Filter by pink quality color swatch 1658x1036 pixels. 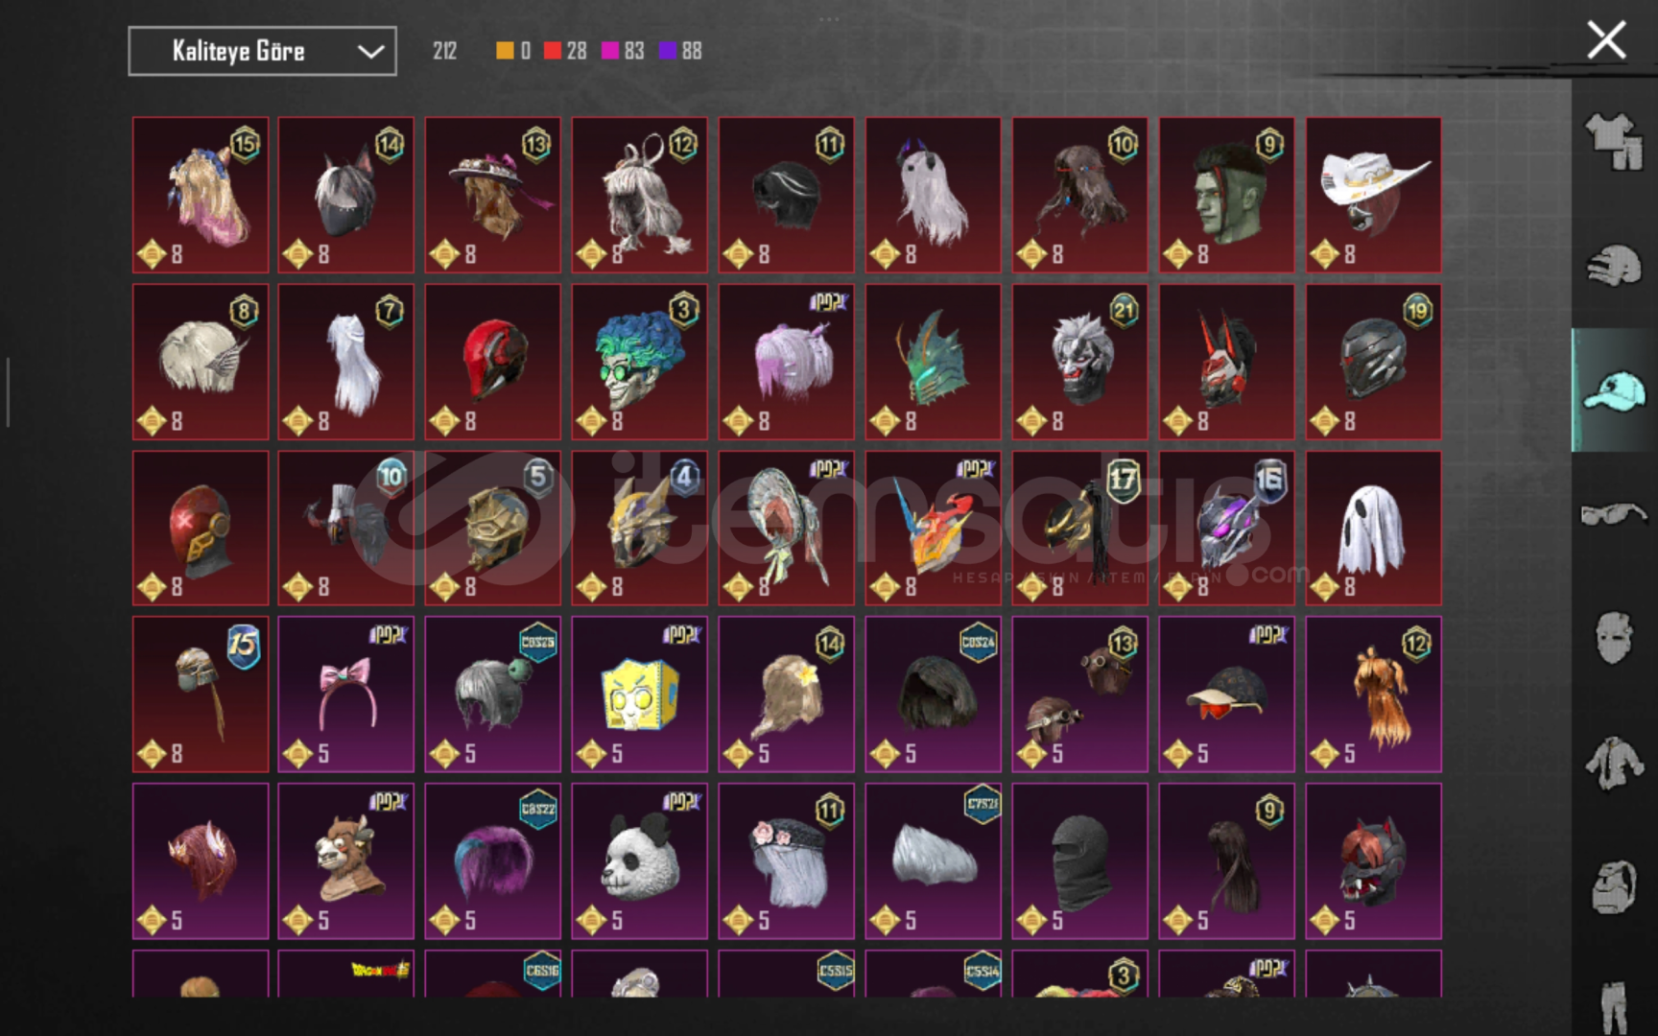click(x=609, y=51)
